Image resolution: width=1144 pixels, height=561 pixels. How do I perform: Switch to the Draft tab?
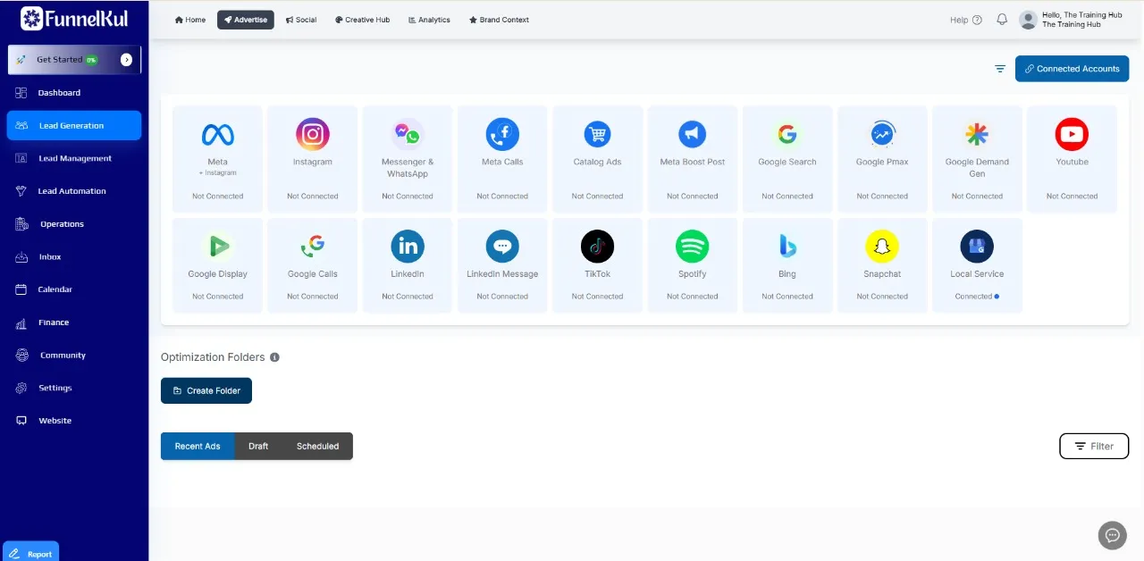coord(258,446)
